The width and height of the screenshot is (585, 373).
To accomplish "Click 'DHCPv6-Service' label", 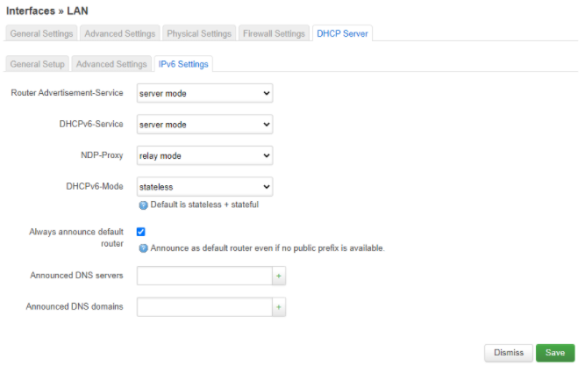I will [91, 124].
